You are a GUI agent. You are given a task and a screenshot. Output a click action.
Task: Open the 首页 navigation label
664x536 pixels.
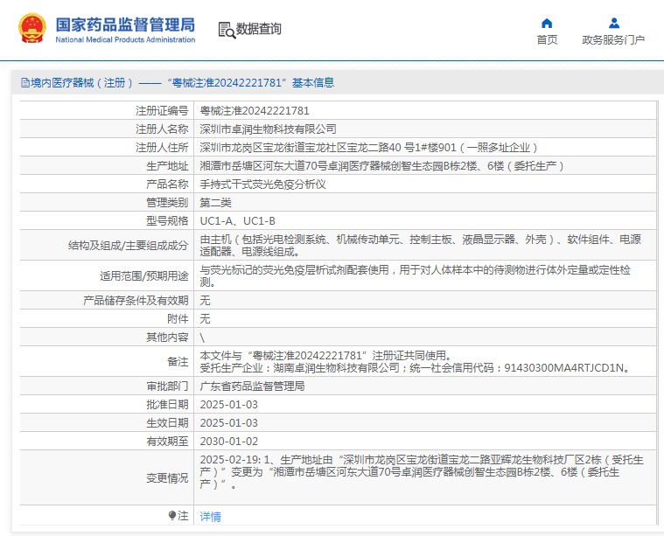(x=547, y=40)
